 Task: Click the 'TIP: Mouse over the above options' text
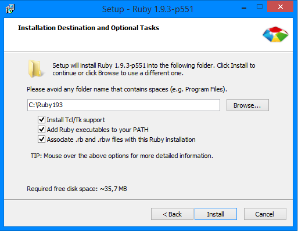[122, 156]
